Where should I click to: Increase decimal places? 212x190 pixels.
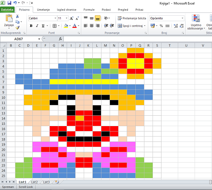click(x=176, y=26)
